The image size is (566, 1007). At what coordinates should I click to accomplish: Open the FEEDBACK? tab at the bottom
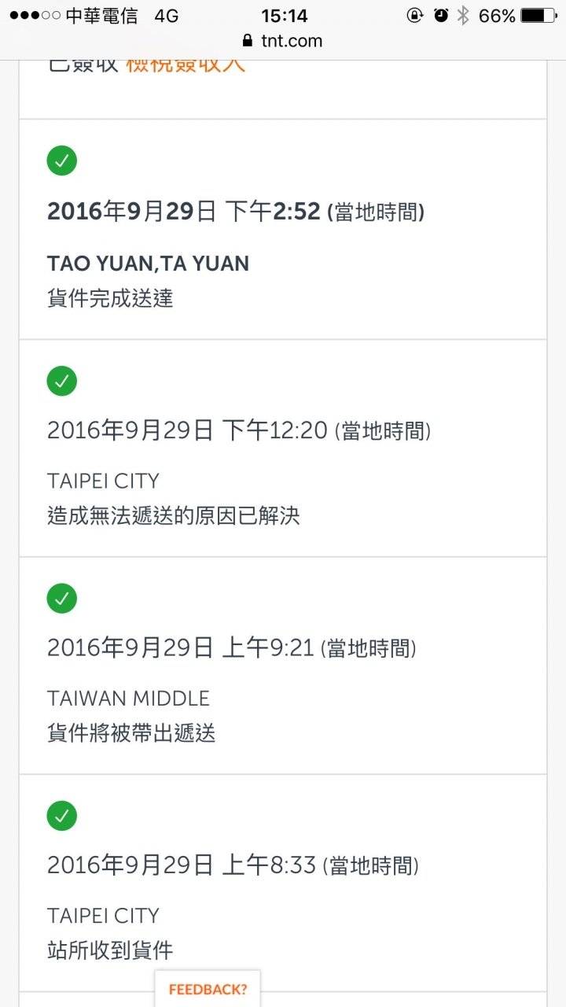[208, 989]
